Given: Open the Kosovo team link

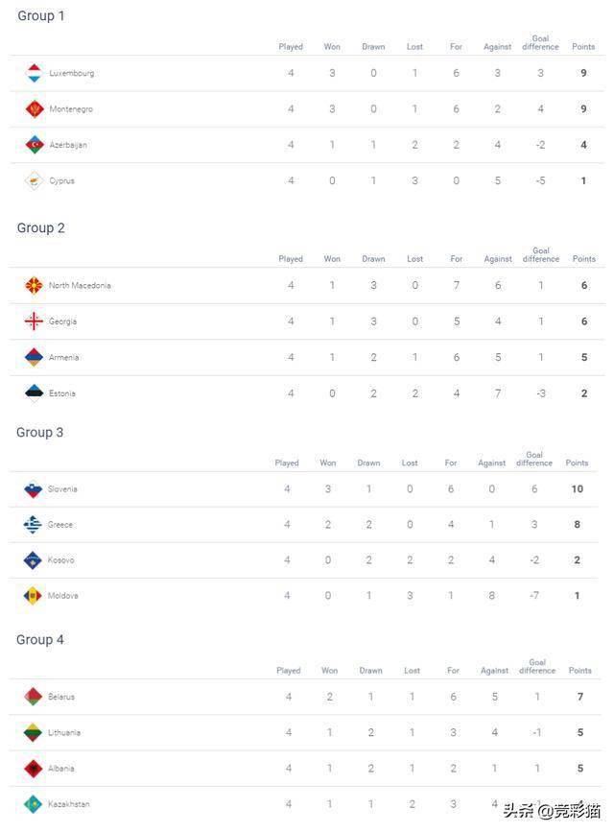Looking at the screenshot, I should click(60, 560).
